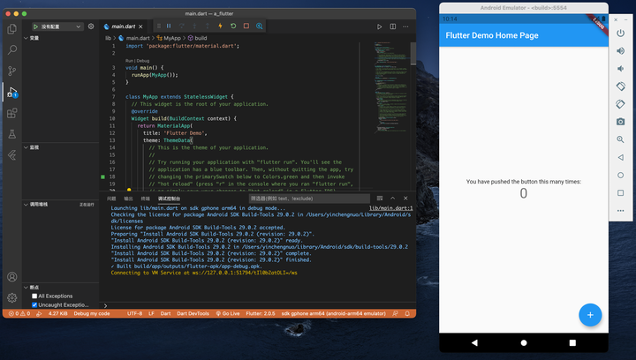This screenshot has height=360, width=636.
Task: Start Go Live server from the status bar
Action: 228,313
